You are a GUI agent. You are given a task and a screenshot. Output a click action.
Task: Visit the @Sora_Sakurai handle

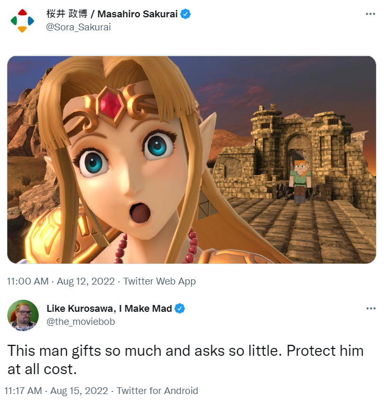(78, 27)
